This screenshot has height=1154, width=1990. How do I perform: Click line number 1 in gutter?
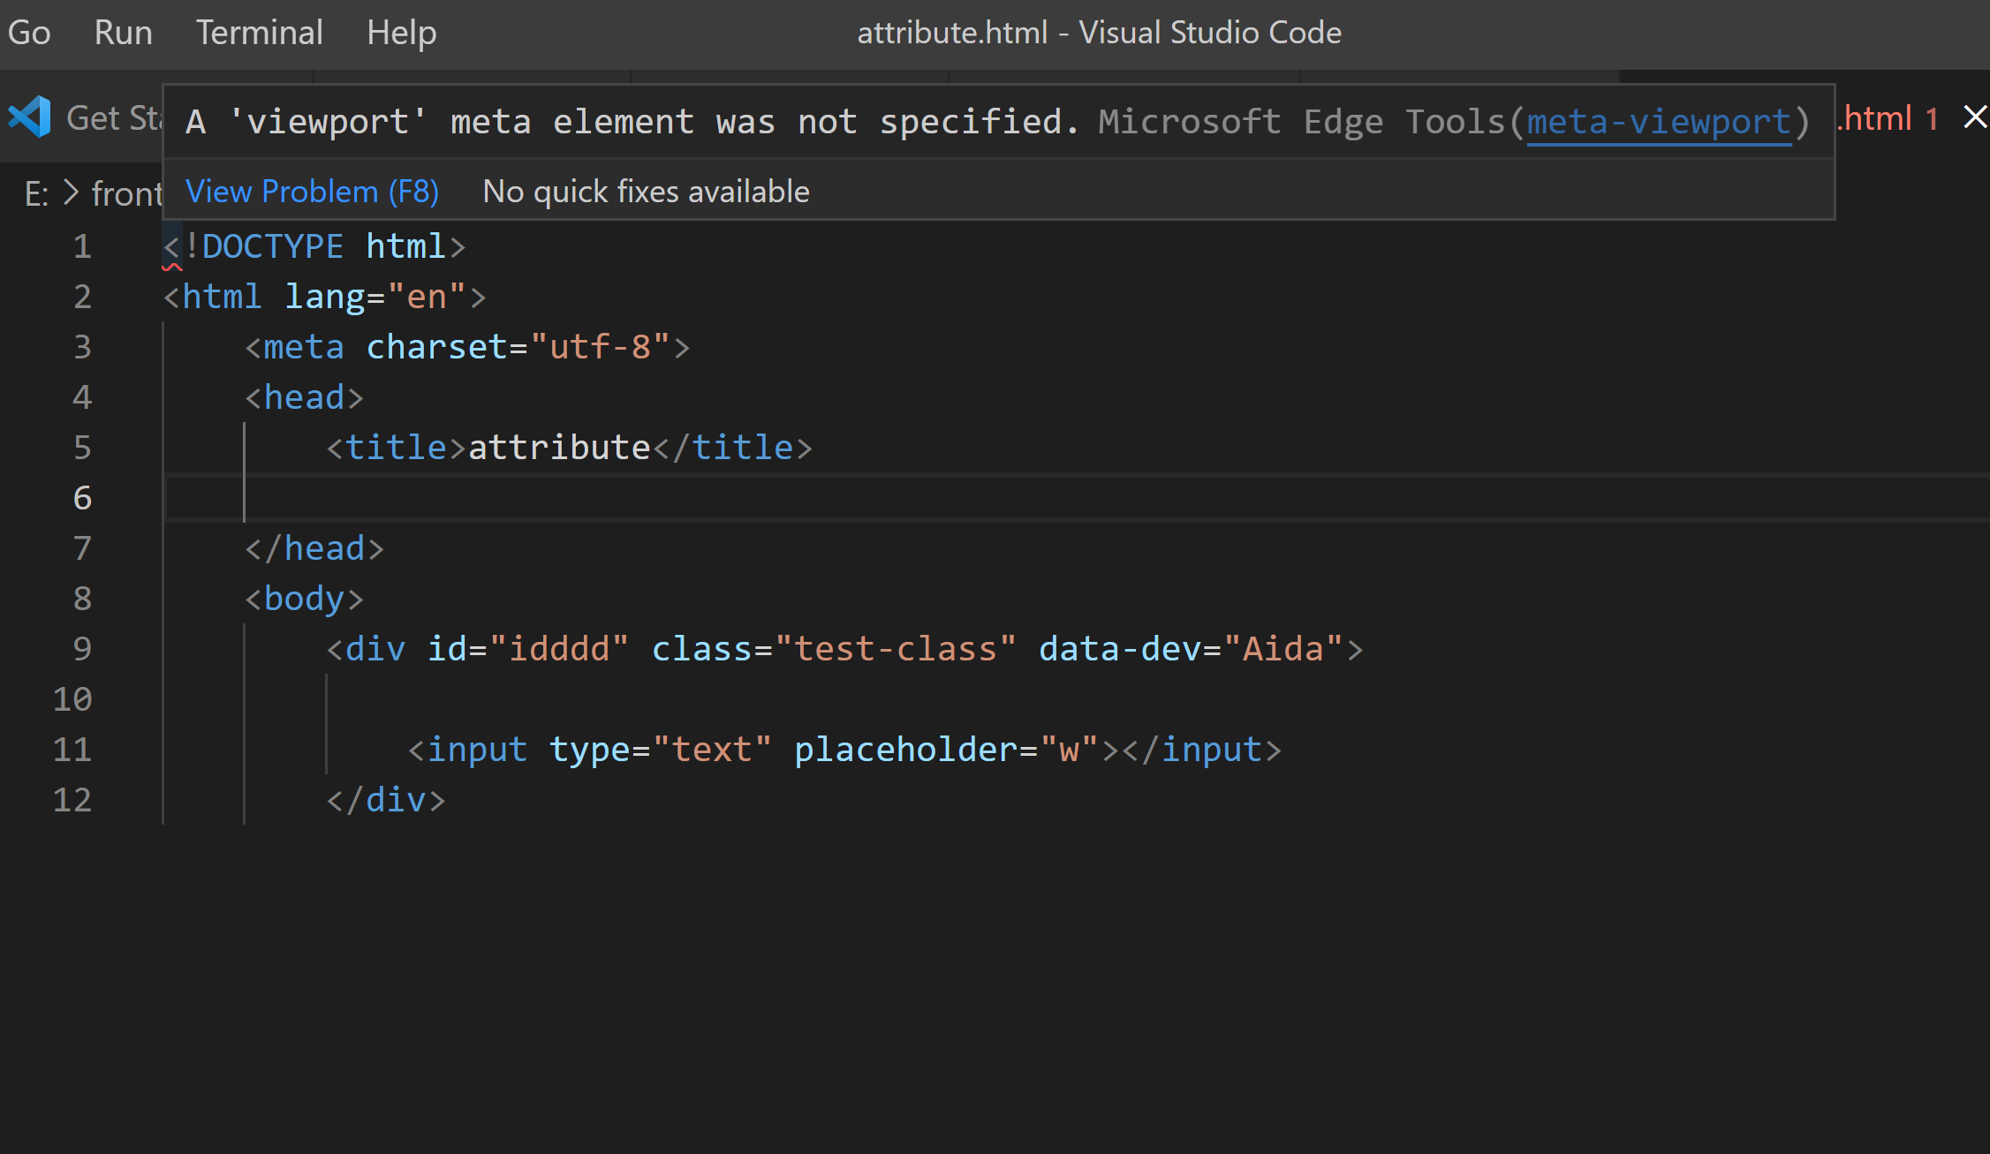[x=82, y=246]
